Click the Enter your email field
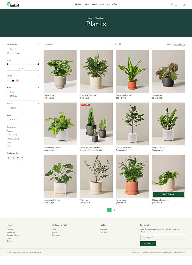192x265 pixels. (163, 237)
